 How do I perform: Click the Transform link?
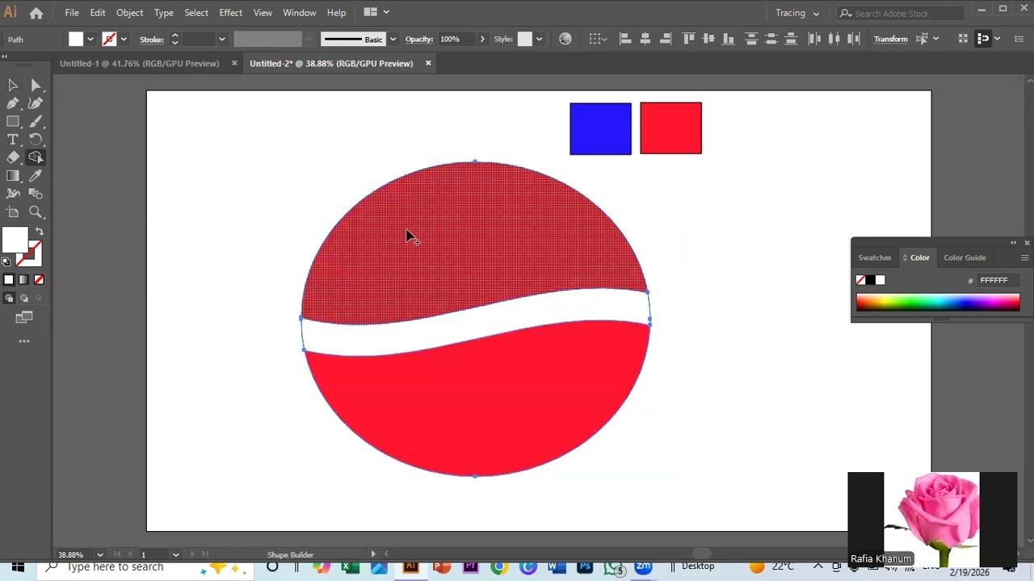pos(890,39)
